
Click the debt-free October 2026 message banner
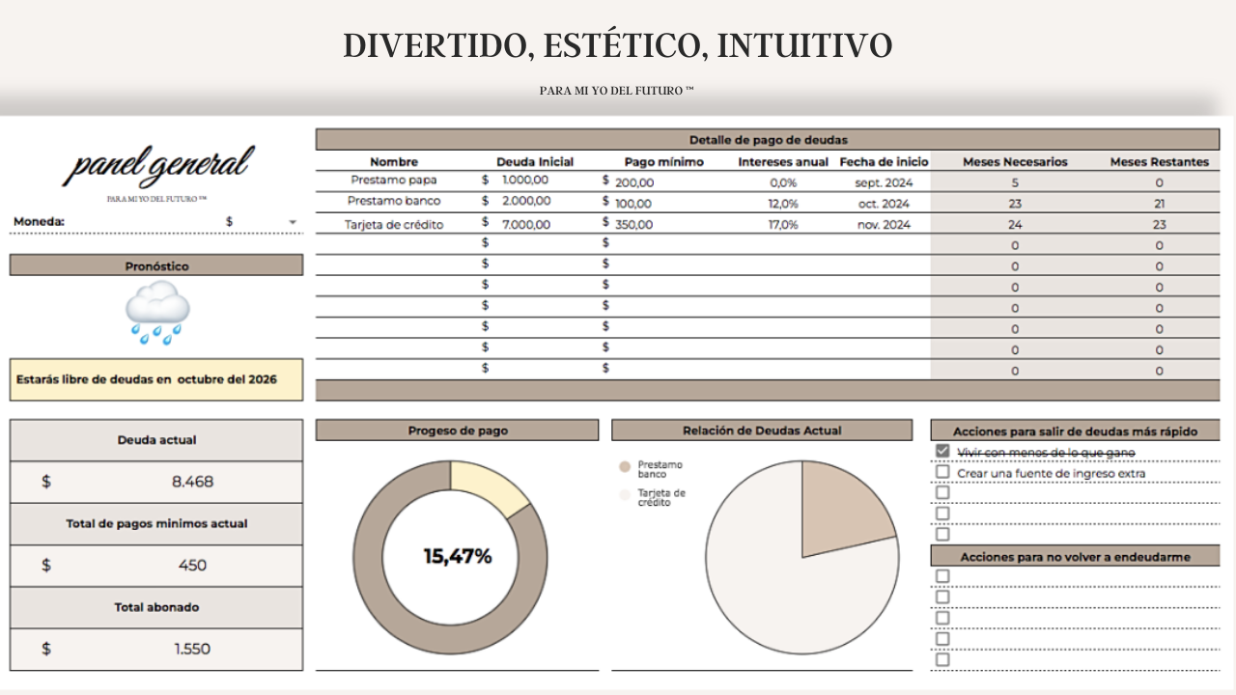tap(156, 379)
